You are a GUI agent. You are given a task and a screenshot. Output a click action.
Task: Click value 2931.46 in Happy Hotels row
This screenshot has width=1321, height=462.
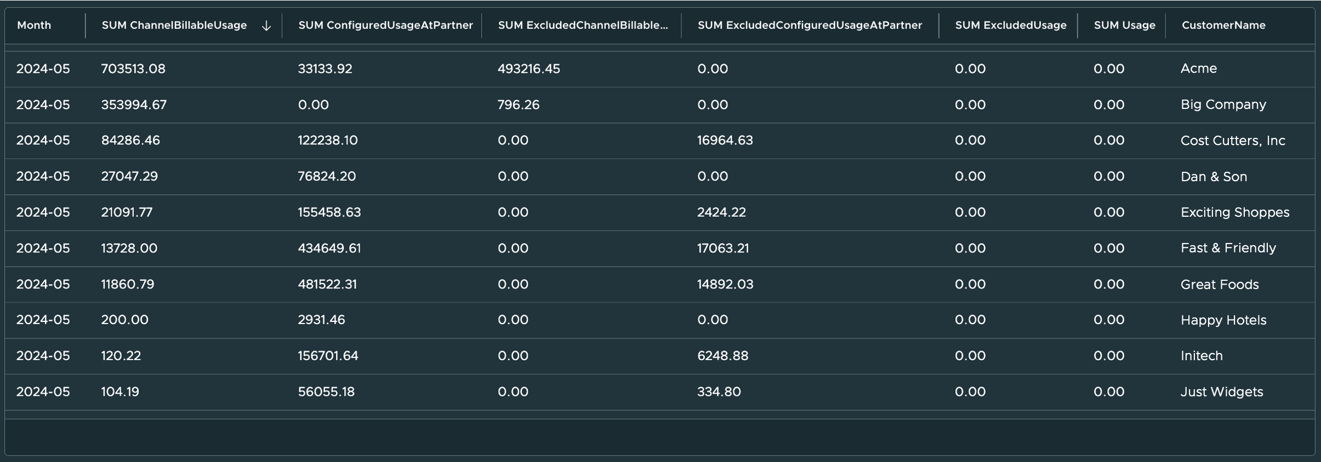(321, 320)
